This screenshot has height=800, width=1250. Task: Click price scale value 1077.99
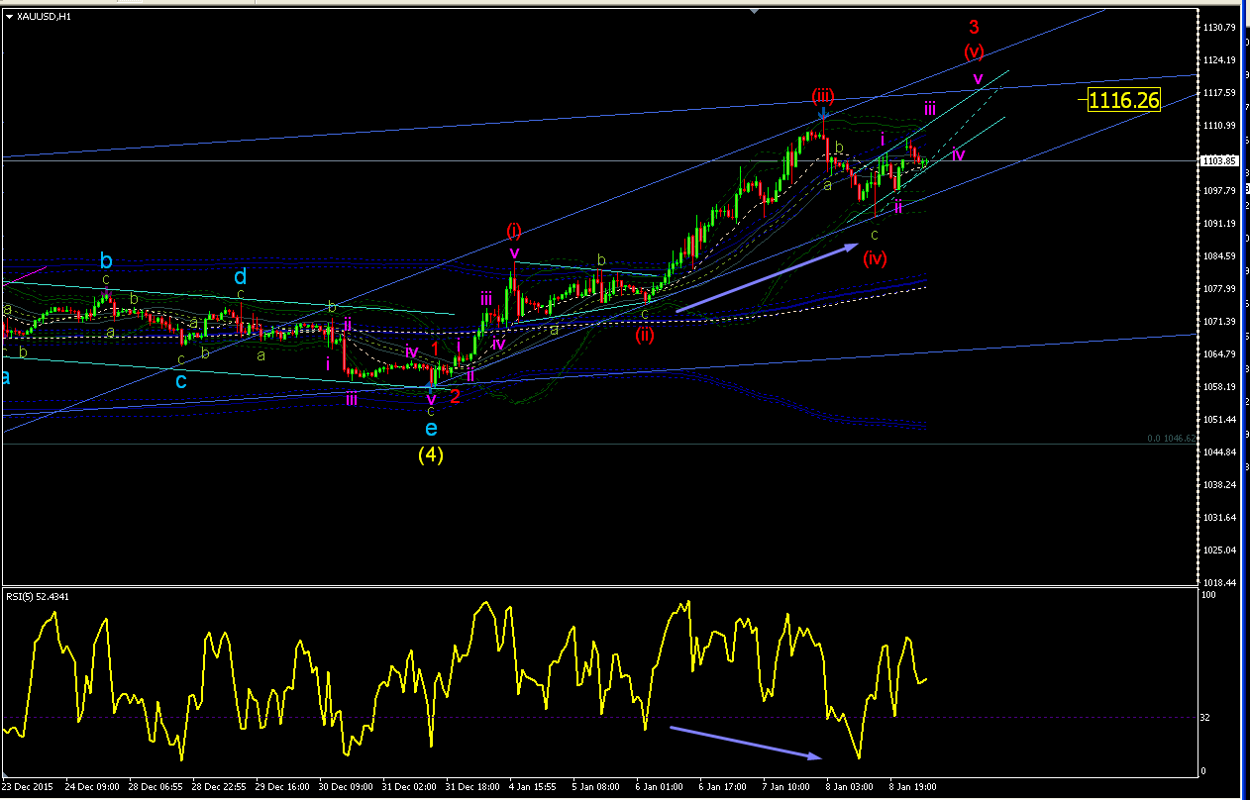(1219, 289)
